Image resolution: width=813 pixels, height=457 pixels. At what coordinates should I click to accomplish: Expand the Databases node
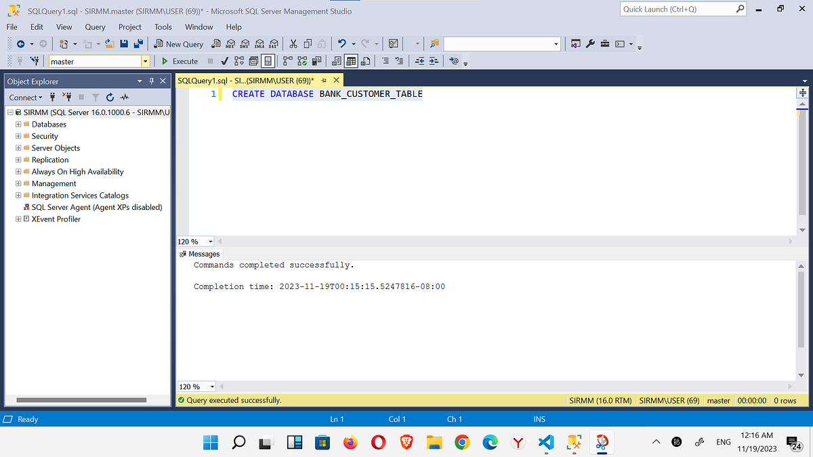[18, 124]
